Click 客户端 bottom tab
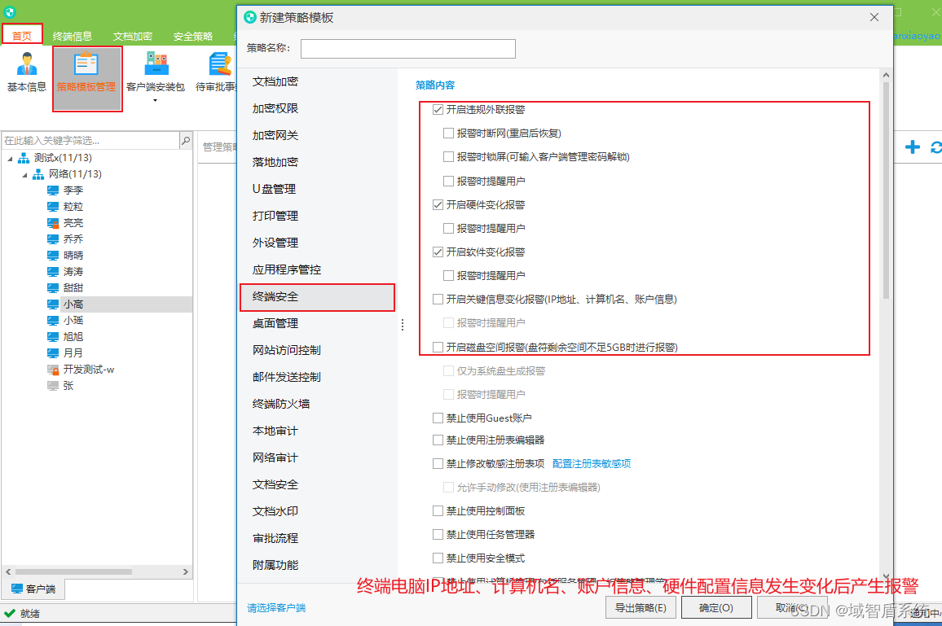The image size is (942, 626). point(34,589)
